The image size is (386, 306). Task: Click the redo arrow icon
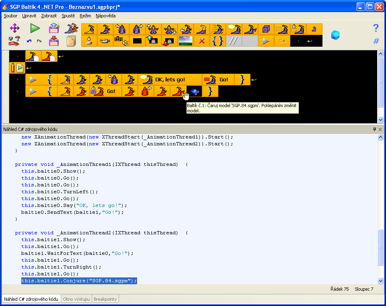coord(39,41)
